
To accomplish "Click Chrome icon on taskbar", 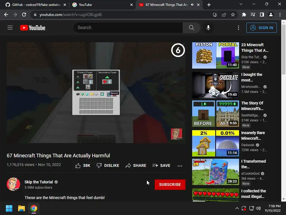I will point(34,208).
